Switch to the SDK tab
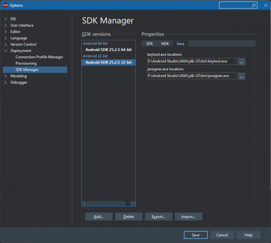The image size is (271, 243). click(x=150, y=44)
